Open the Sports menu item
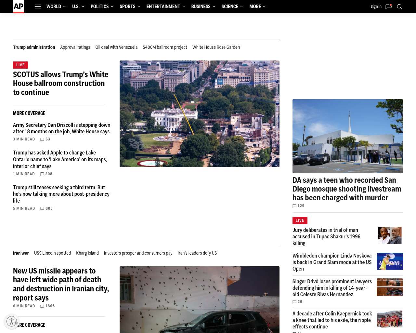Viewport: 416px width, 333px height. [x=127, y=7]
